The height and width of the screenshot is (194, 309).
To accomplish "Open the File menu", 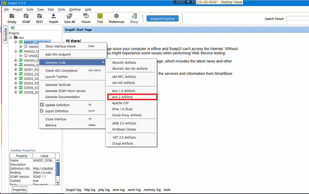I will [x=6, y=9].
